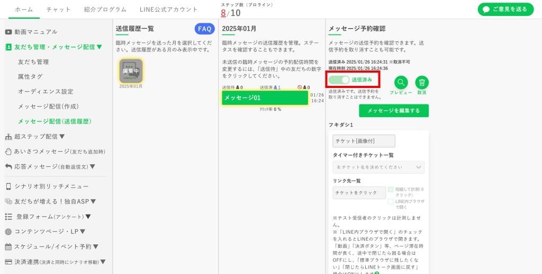
Task: Click the 超ステップ配信 hierarchy icon
Action: coord(8,137)
